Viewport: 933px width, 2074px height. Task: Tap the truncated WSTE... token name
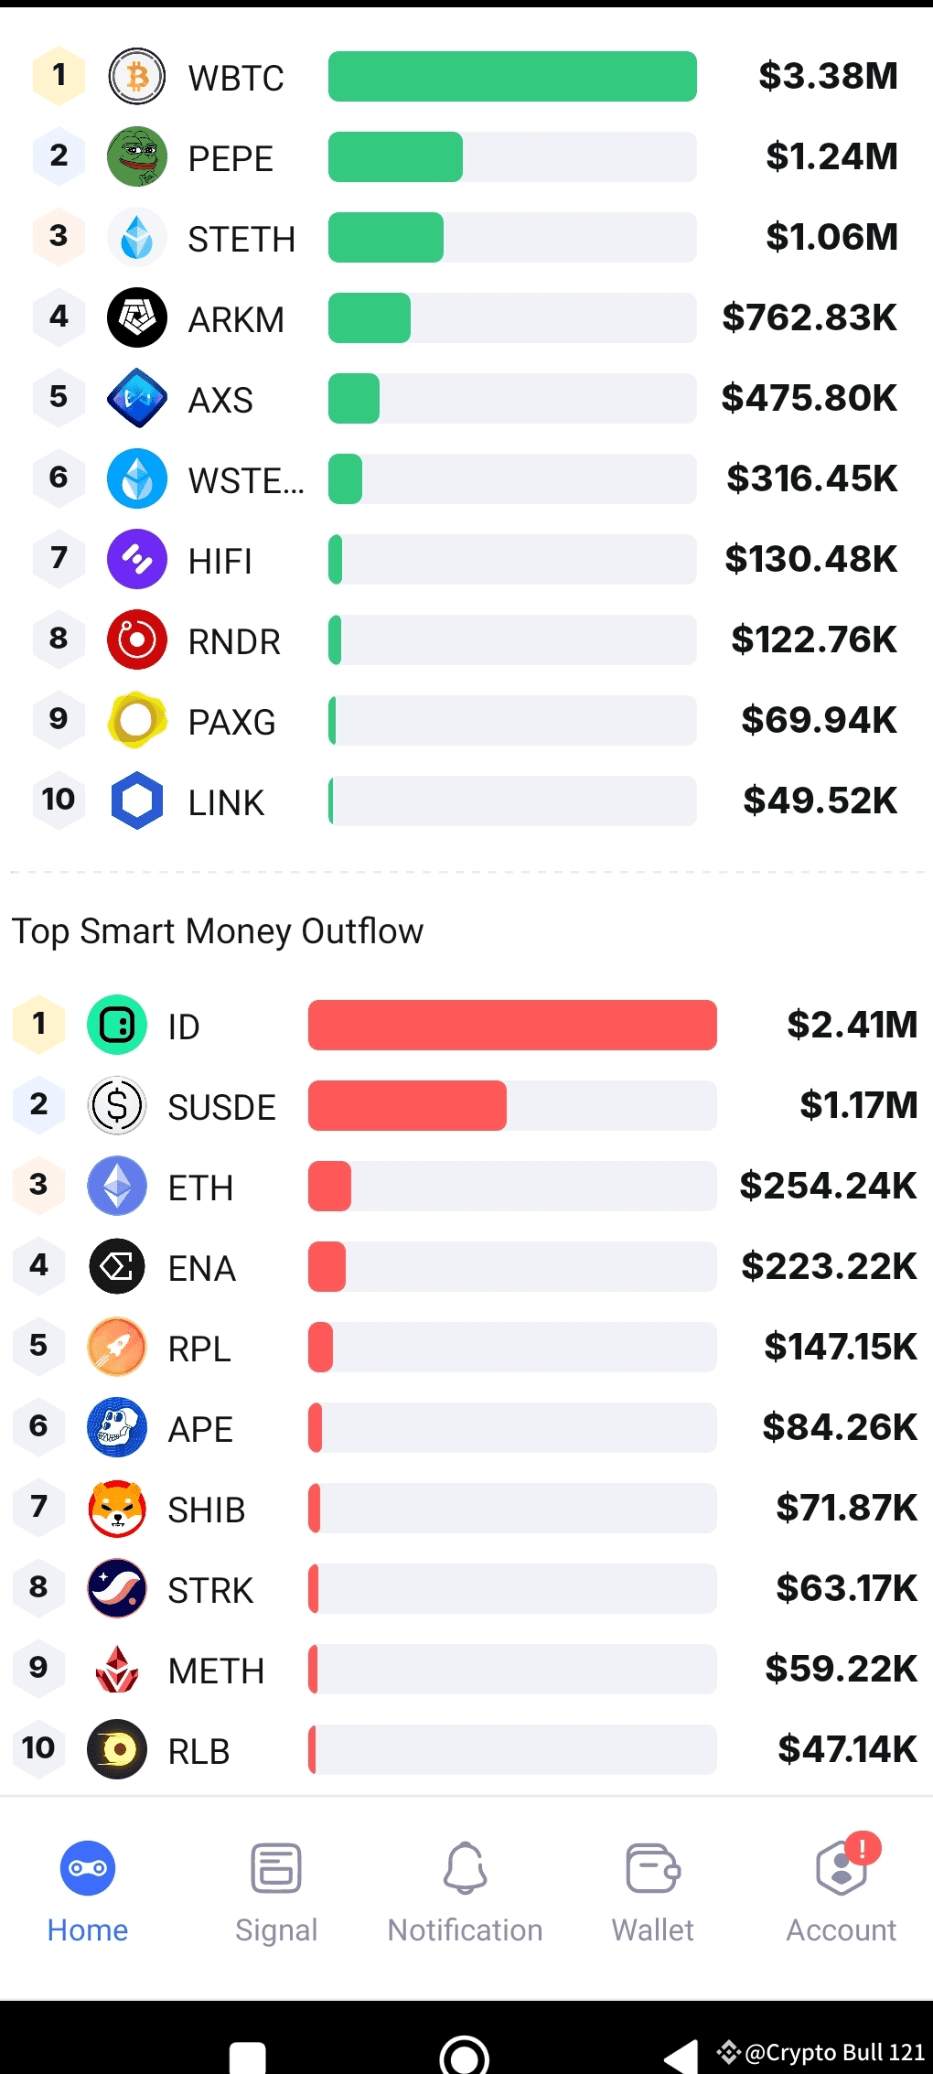coord(248,480)
